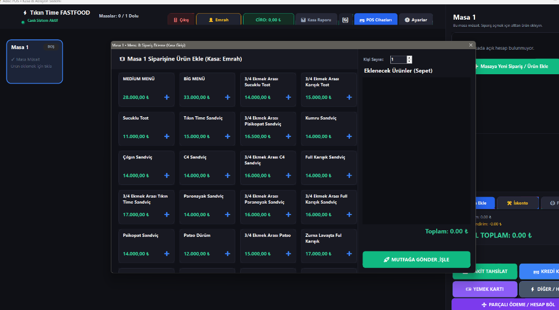Click the square icon button beside Kasa Raporu
Viewport: 559px width, 310px height.
click(345, 20)
